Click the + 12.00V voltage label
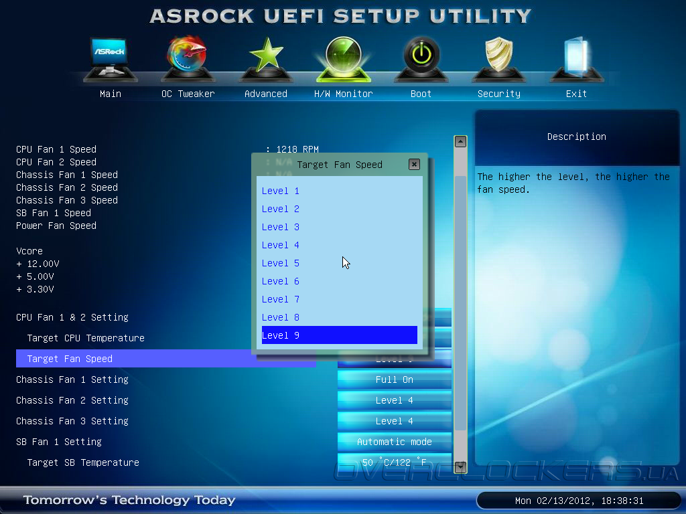 click(x=38, y=264)
